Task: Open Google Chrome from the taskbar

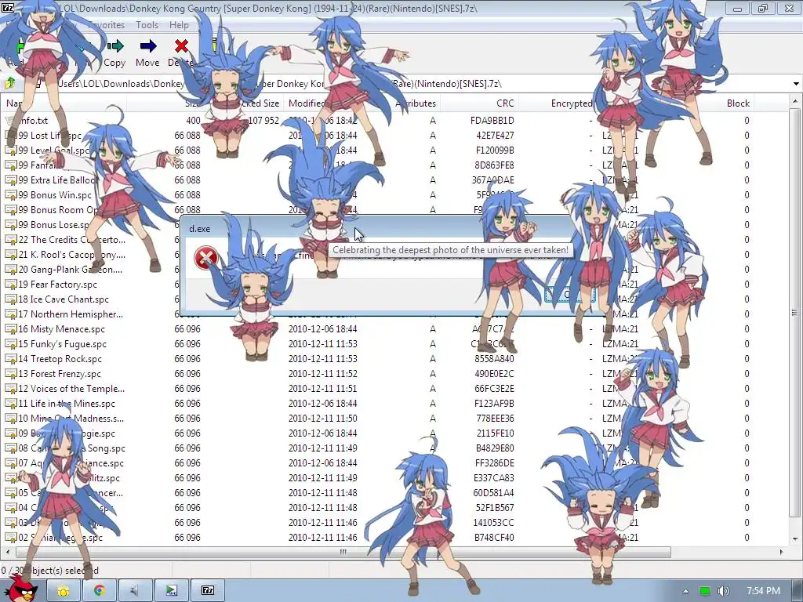Action: pos(99,591)
